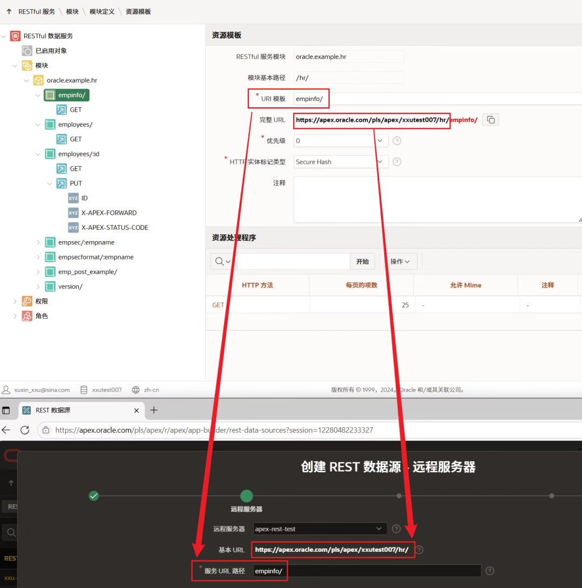Collapse the oracle.example.hr module
Image resolution: width=582 pixels, height=588 pixels.
26,80
